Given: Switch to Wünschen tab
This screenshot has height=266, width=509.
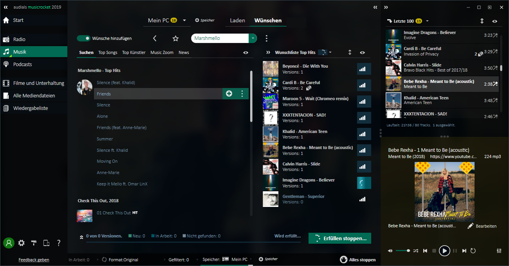Looking at the screenshot, I should 268,20.
